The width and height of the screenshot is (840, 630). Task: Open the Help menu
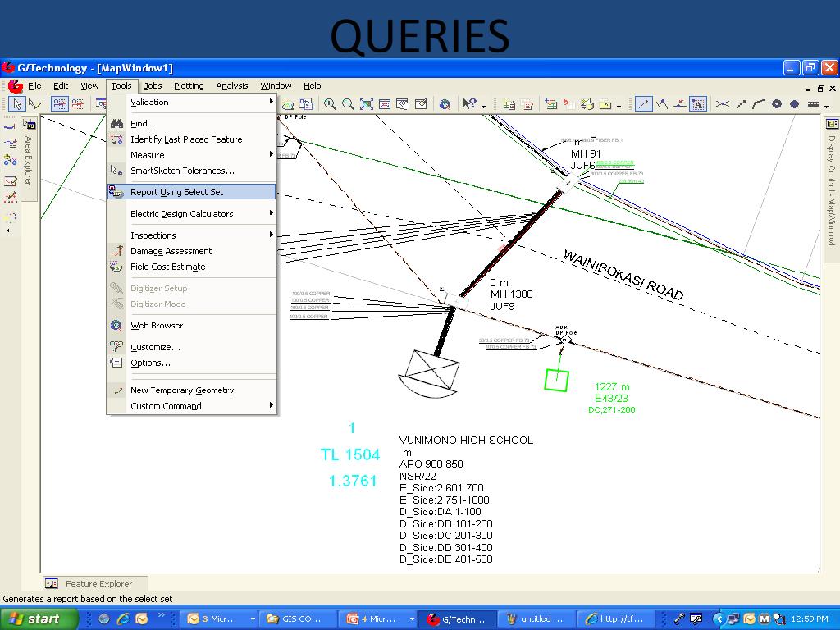coord(313,85)
